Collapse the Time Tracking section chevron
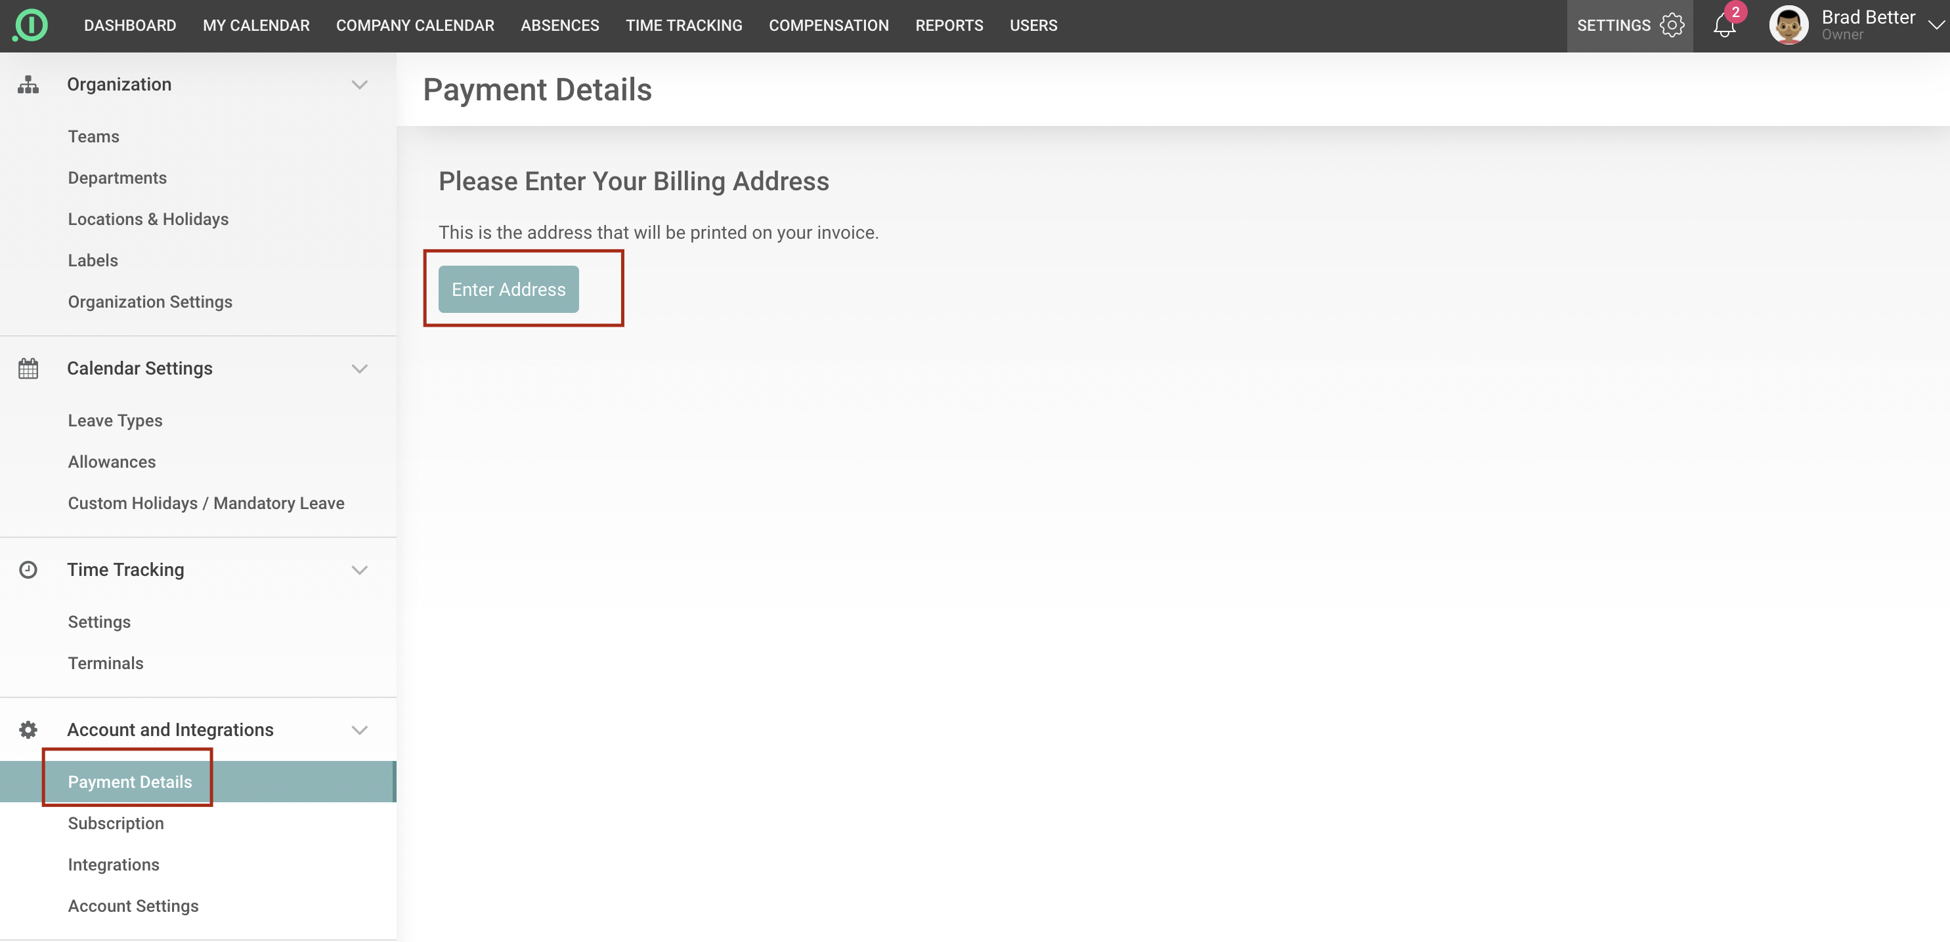This screenshot has height=942, width=1950. 360,569
